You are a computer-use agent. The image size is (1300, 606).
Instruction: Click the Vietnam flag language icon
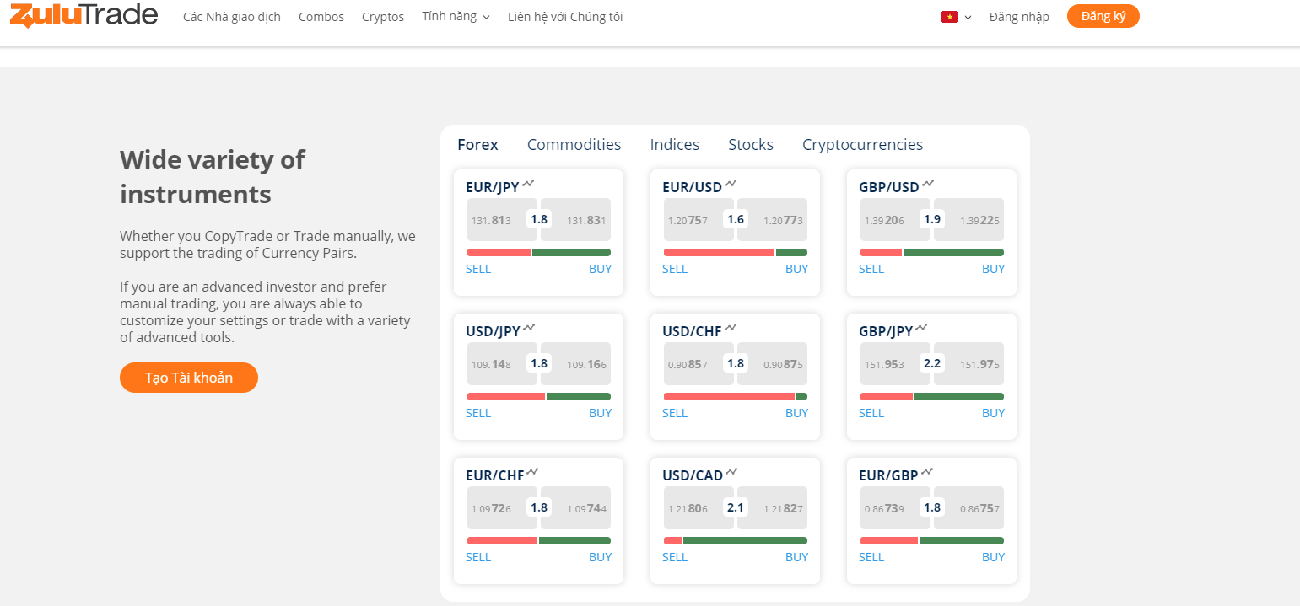pos(949,17)
